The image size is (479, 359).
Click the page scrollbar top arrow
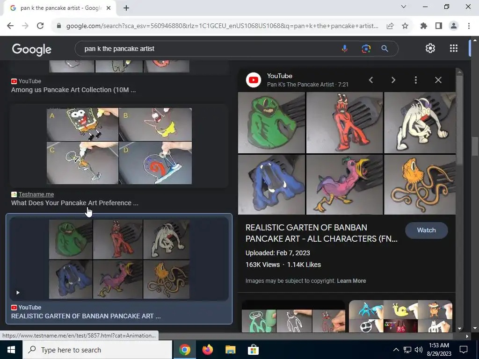pos(475,40)
